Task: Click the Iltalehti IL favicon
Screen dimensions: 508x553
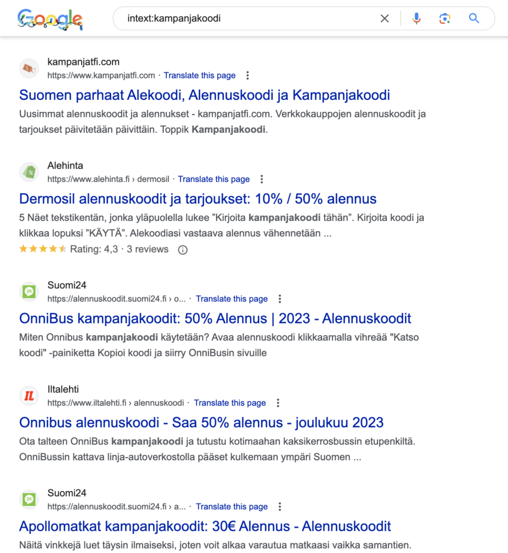Action: (29, 396)
